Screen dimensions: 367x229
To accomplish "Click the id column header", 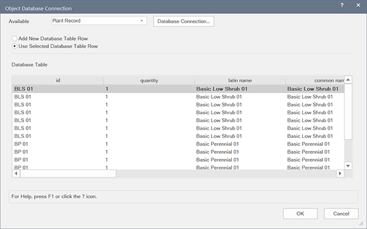I will 58,81.
